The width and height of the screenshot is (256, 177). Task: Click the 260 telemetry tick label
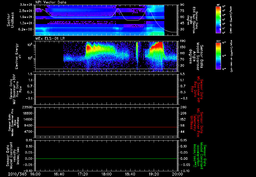183,107
